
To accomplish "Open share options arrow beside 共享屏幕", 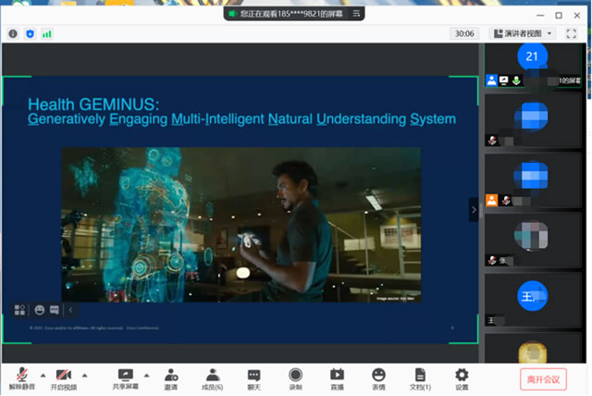I will pyautogui.click(x=146, y=376).
